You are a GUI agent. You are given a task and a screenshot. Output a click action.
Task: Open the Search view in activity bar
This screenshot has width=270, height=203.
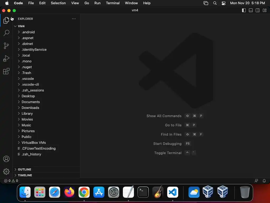click(x=6, y=33)
